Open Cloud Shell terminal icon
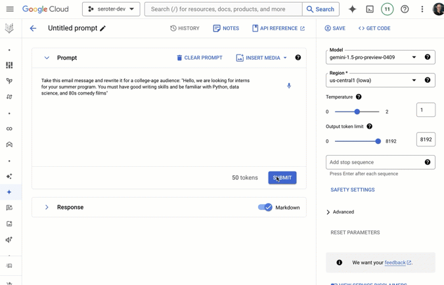The image size is (444, 285). coord(370,9)
